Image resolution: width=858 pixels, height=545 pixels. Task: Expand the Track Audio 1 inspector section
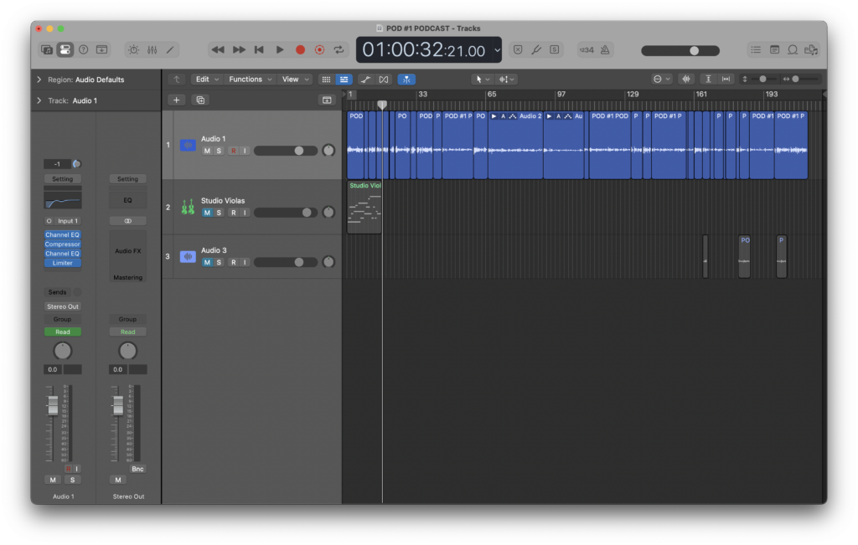click(39, 100)
